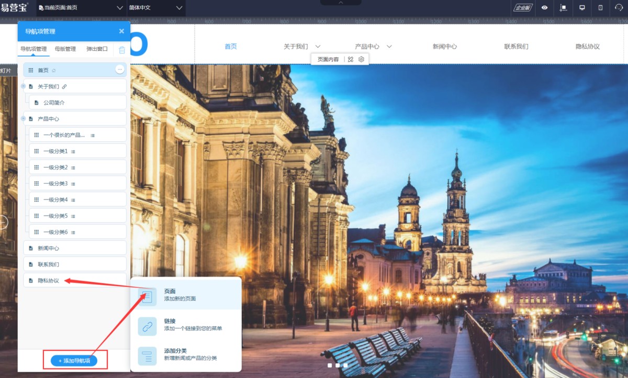Click the design tools icon beside 页面内容
This screenshot has height=378, width=628.
pyautogui.click(x=351, y=59)
